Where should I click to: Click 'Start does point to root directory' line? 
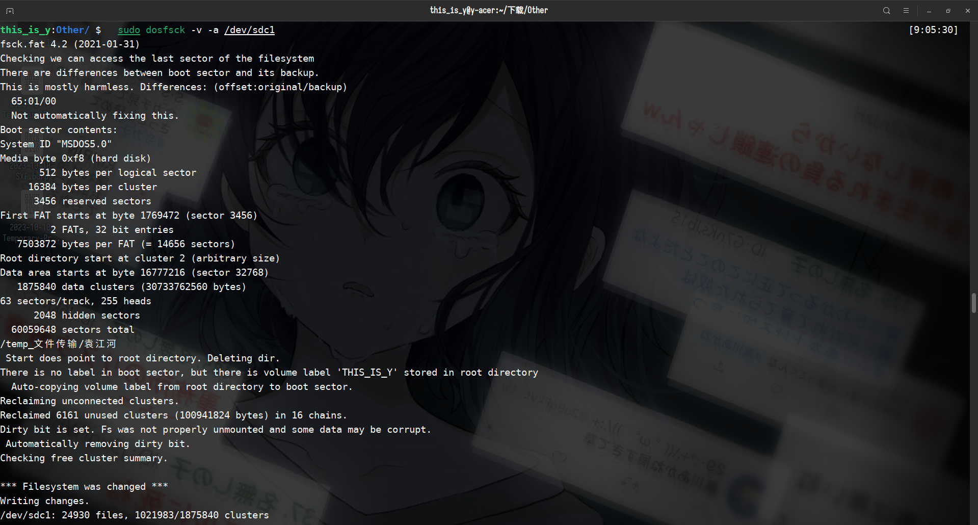(143, 358)
